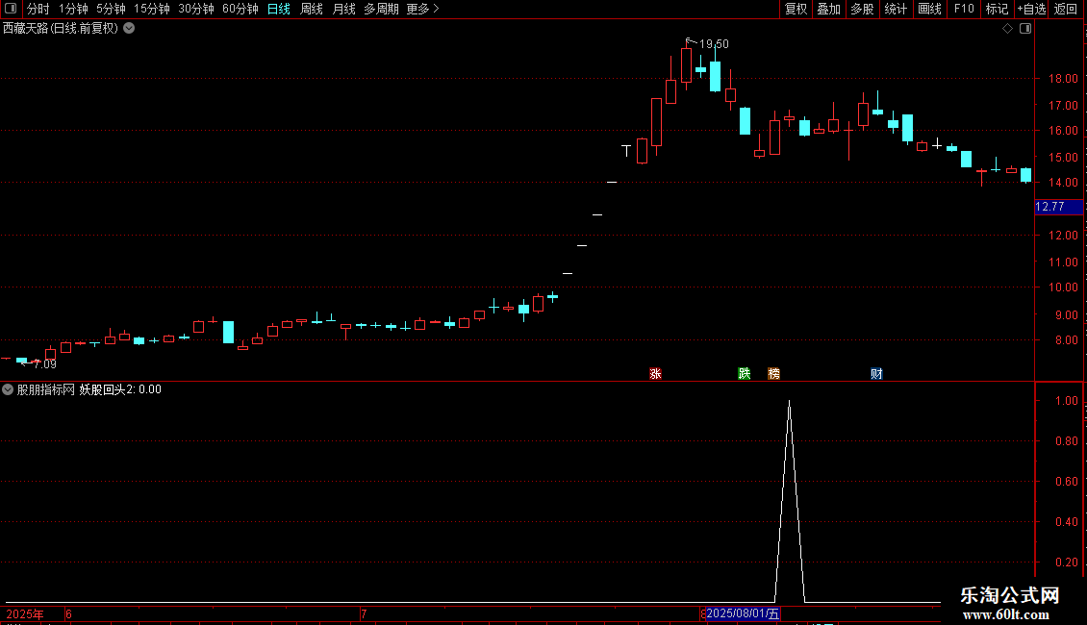Click the 统计 statistics button
This screenshot has height=625, width=1087.
pos(896,9)
